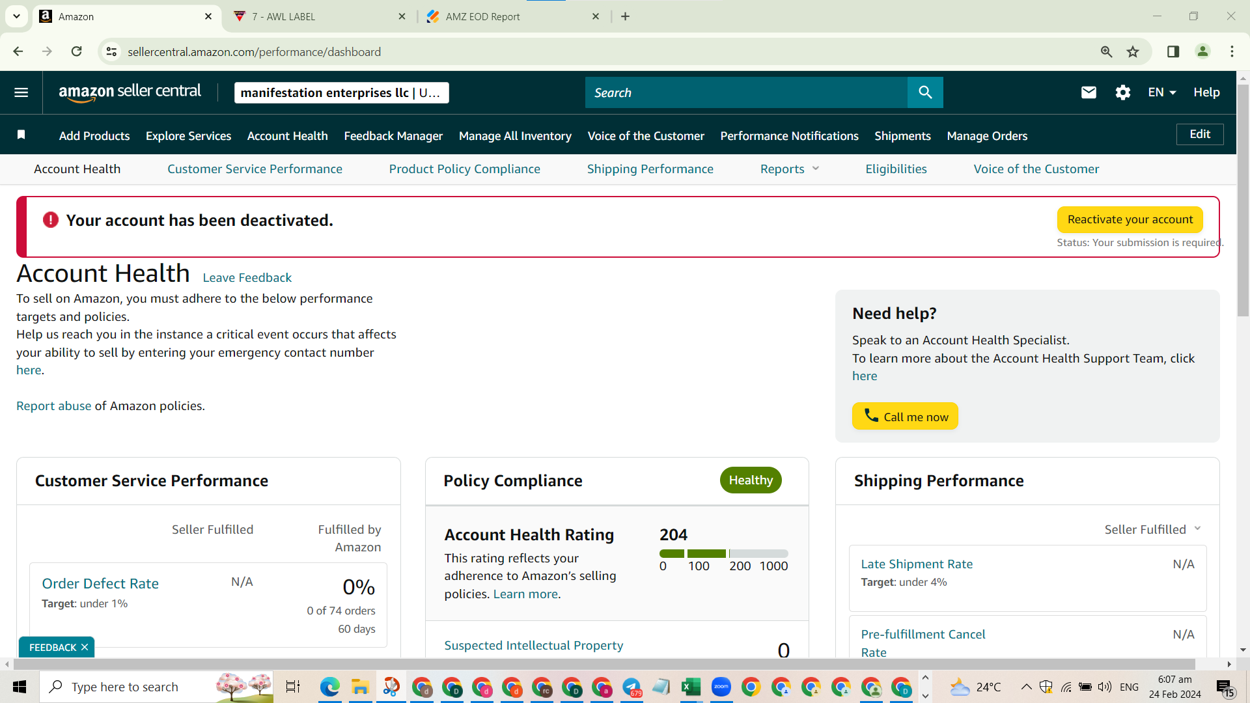Click the Edit button in the navigation bar
The height and width of the screenshot is (703, 1250).
click(1200, 134)
